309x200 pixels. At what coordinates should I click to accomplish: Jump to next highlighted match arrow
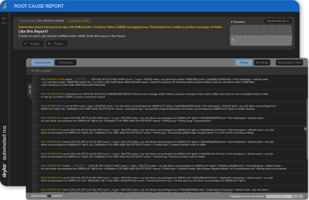pyautogui.click(x=301, y=196)
